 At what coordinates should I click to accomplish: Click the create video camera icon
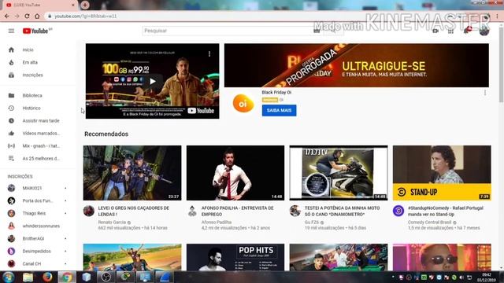pos(435,31)
